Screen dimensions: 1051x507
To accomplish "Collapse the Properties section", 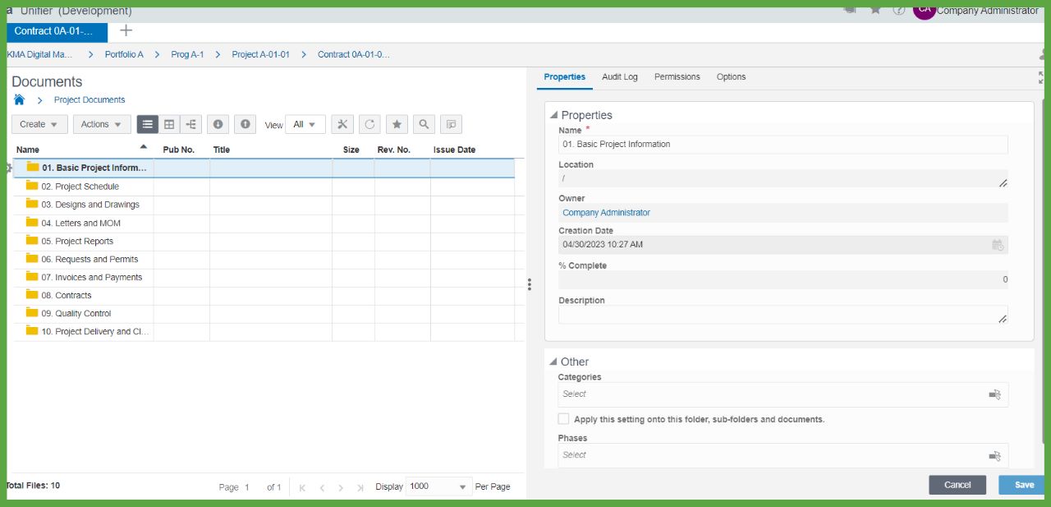I will [x=554, y=115].
